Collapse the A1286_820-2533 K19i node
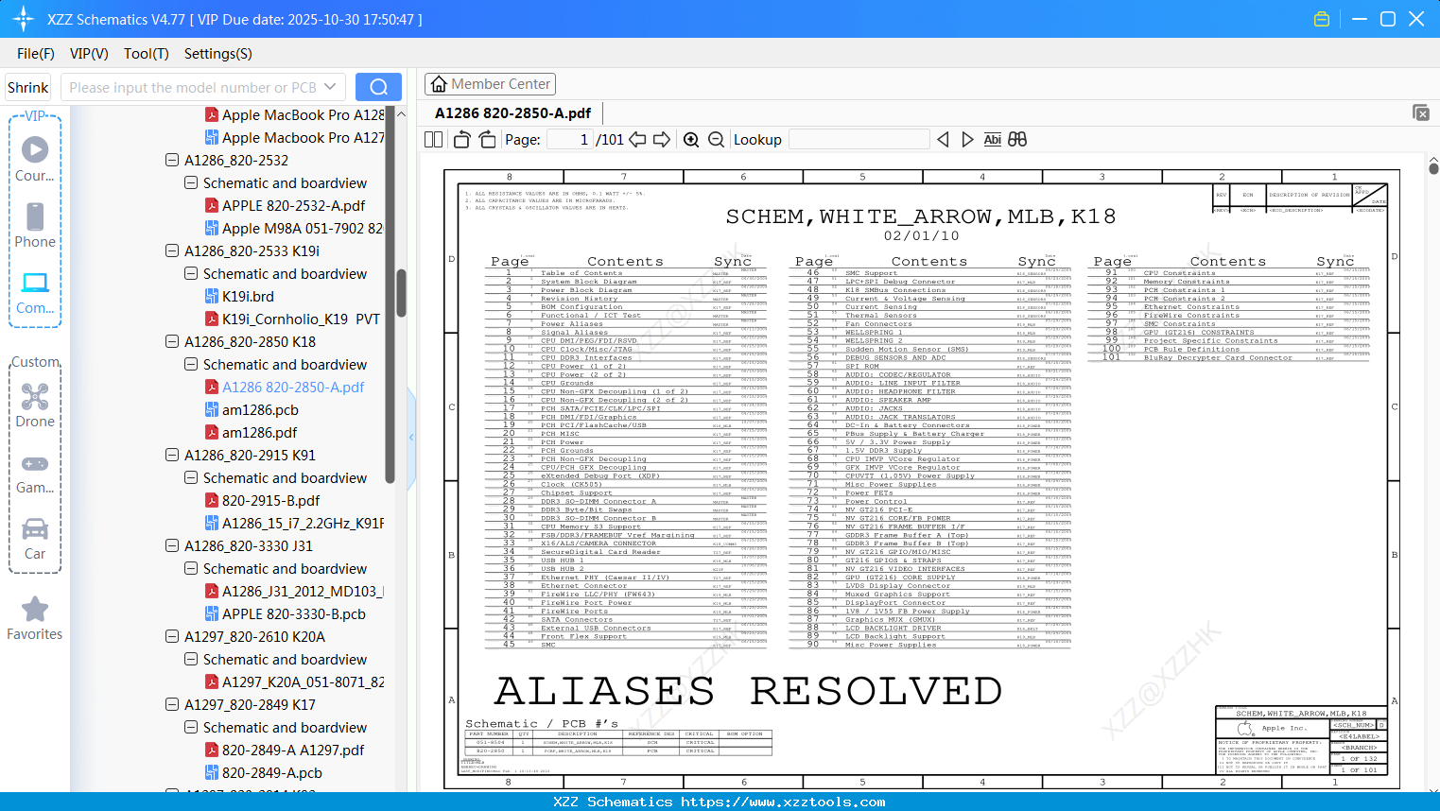The image size is (1440, 811). 172,250
